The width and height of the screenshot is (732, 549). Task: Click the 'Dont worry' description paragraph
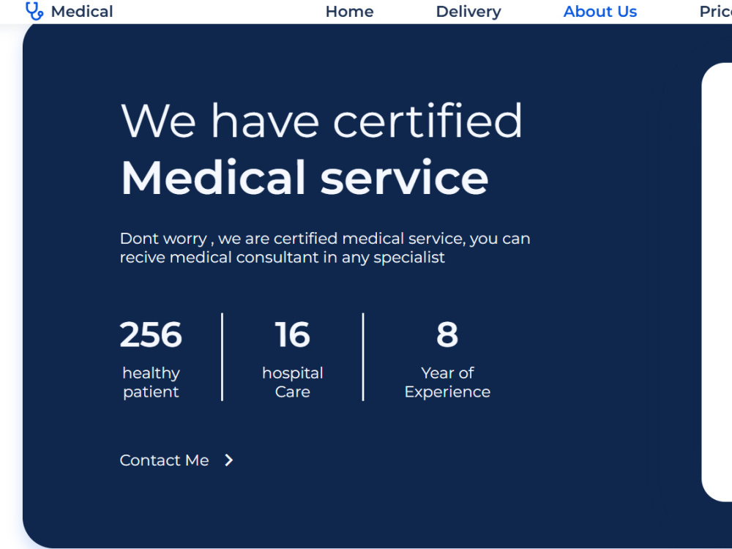[x=325, y=248]
